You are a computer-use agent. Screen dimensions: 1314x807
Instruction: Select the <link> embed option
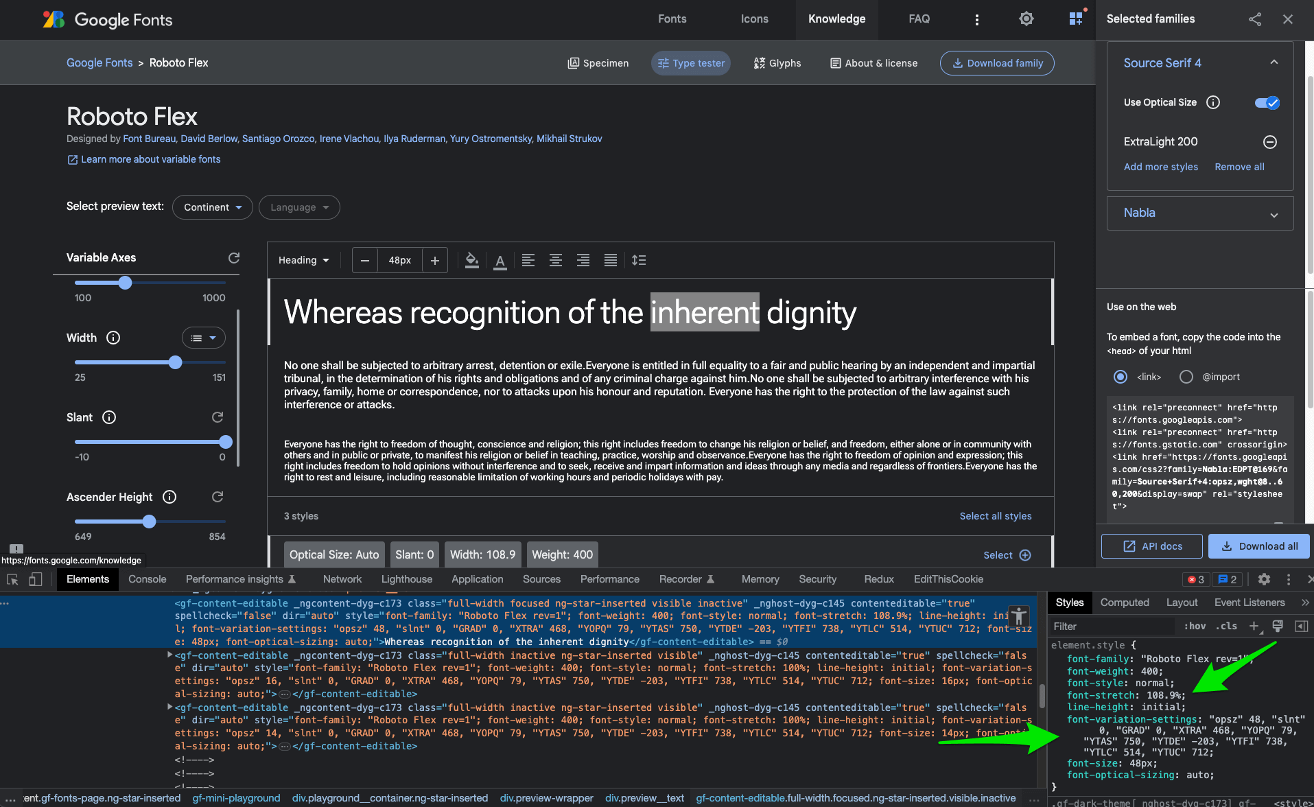click(x=1121, y=377)
